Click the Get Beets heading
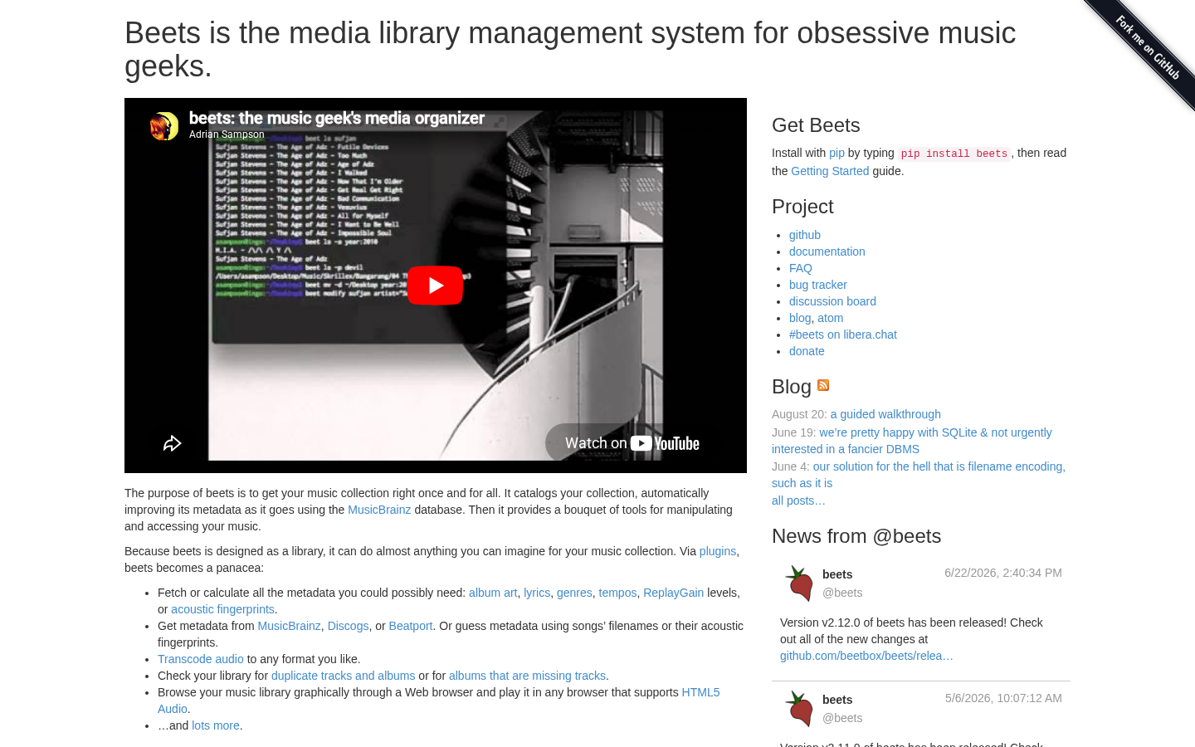This screenshot has width=1195, height=747. pyautogui.click(x=816, y=125)
